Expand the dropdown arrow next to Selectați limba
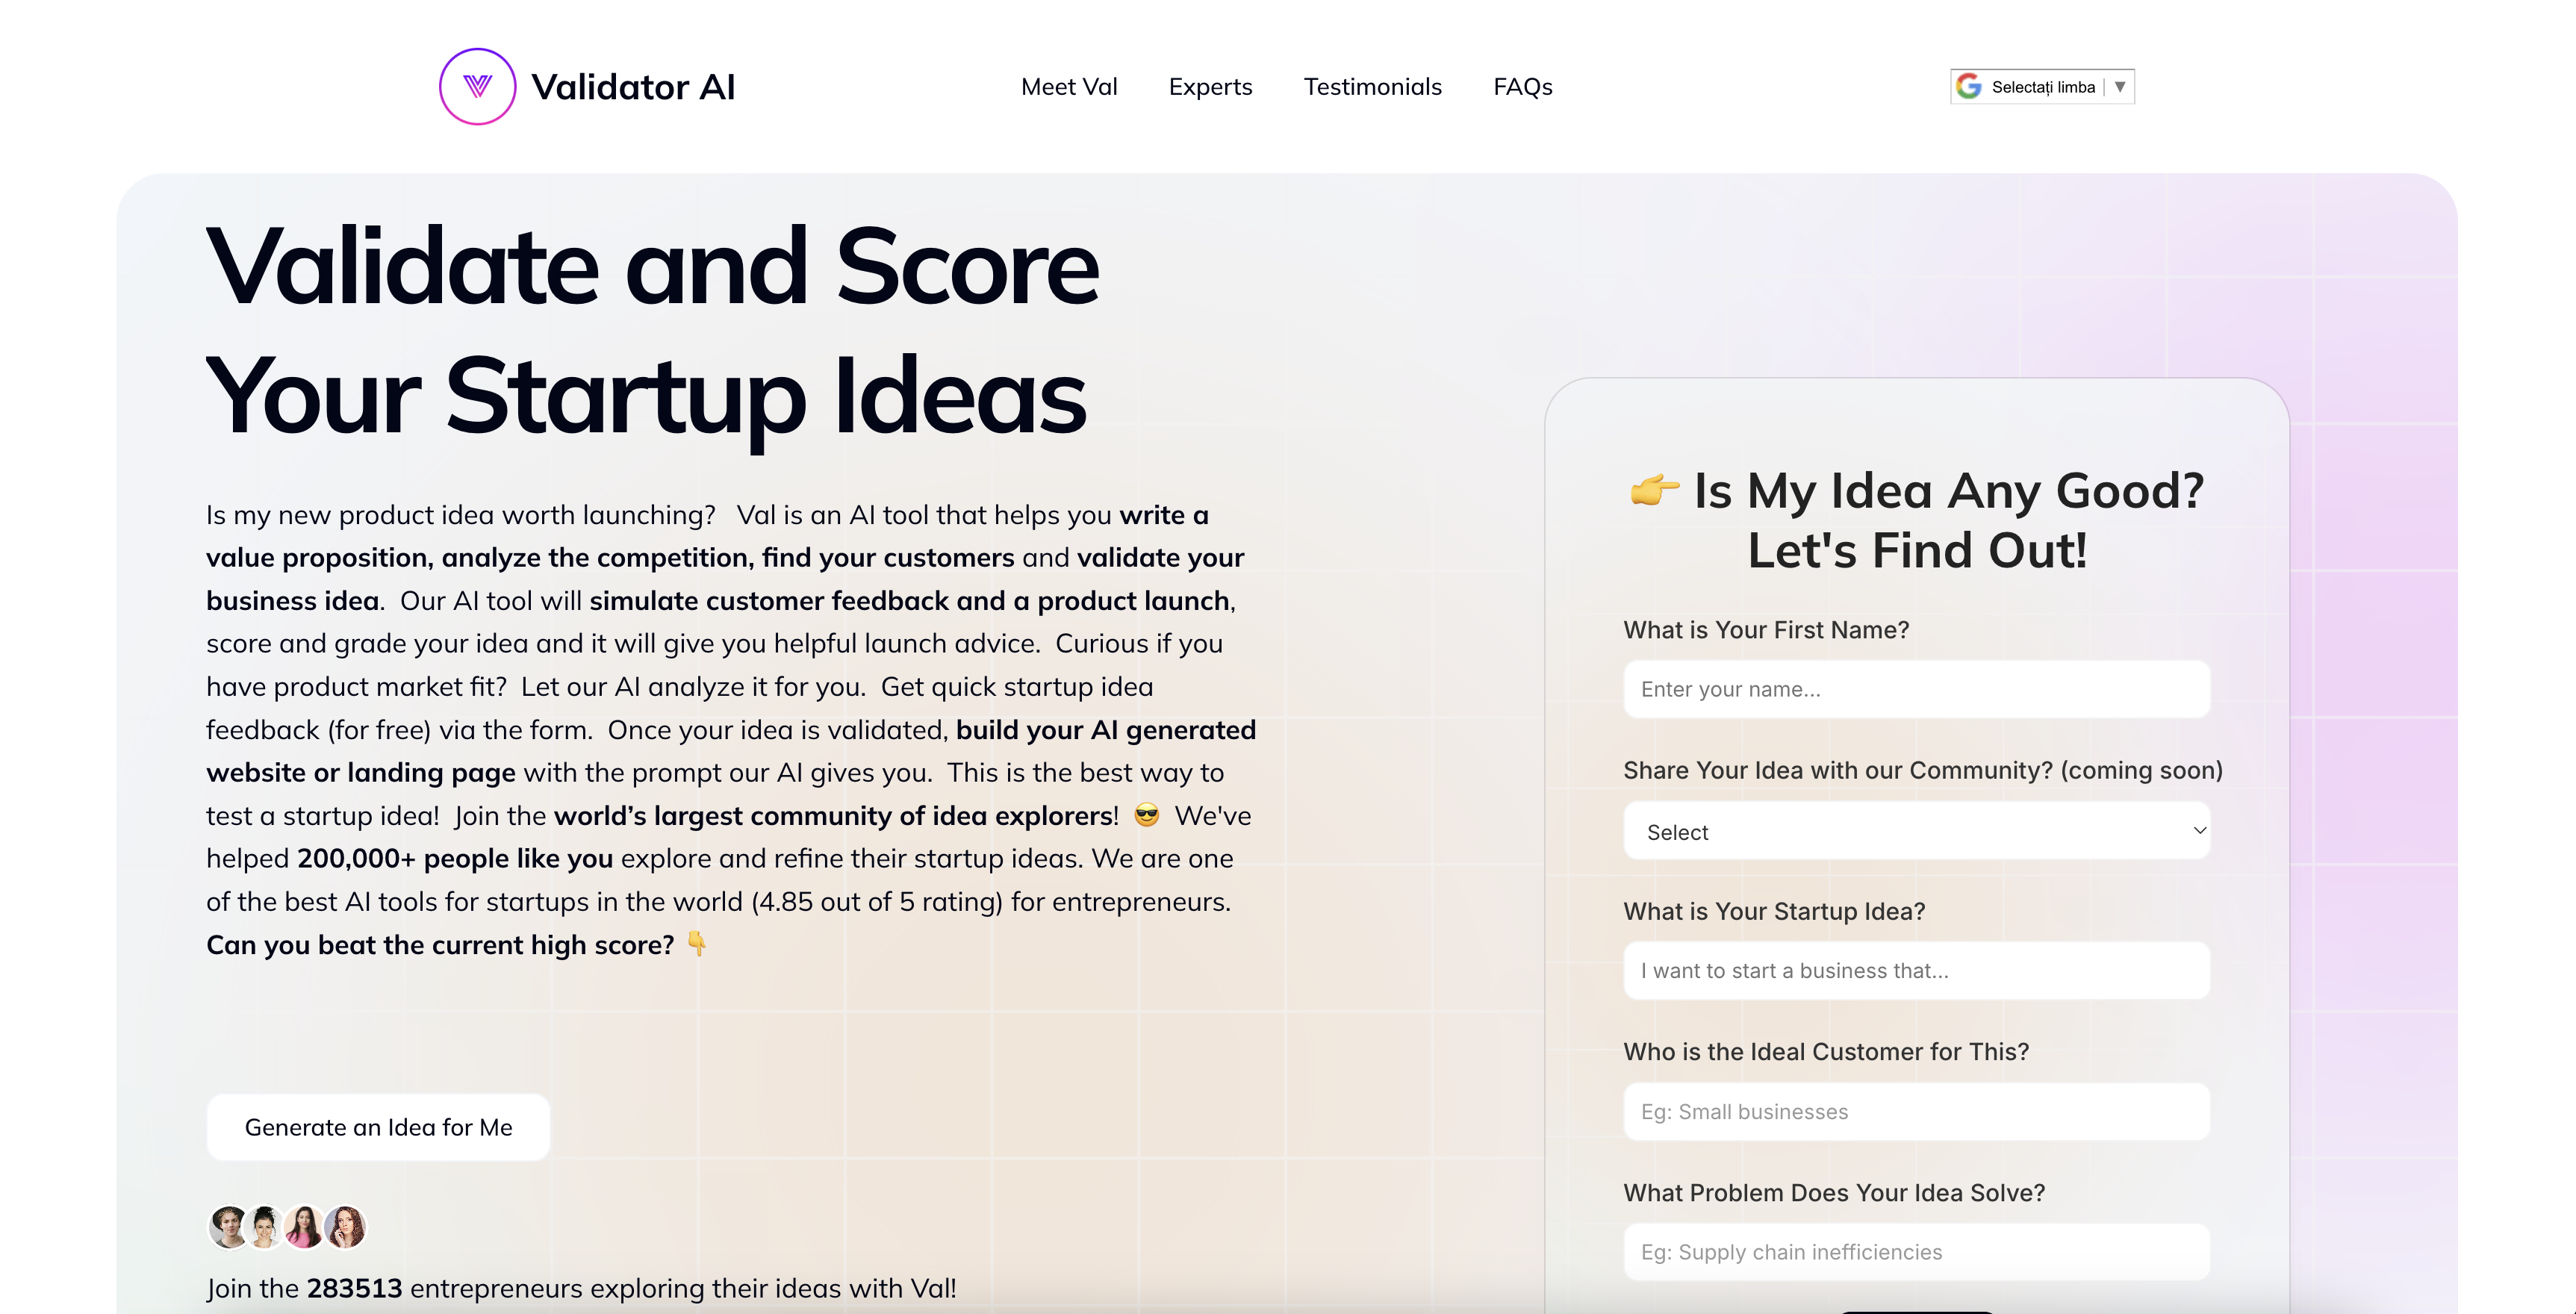Image resolution: width=2576 pixels, height=1314 pixels. tap(2120, 87)
